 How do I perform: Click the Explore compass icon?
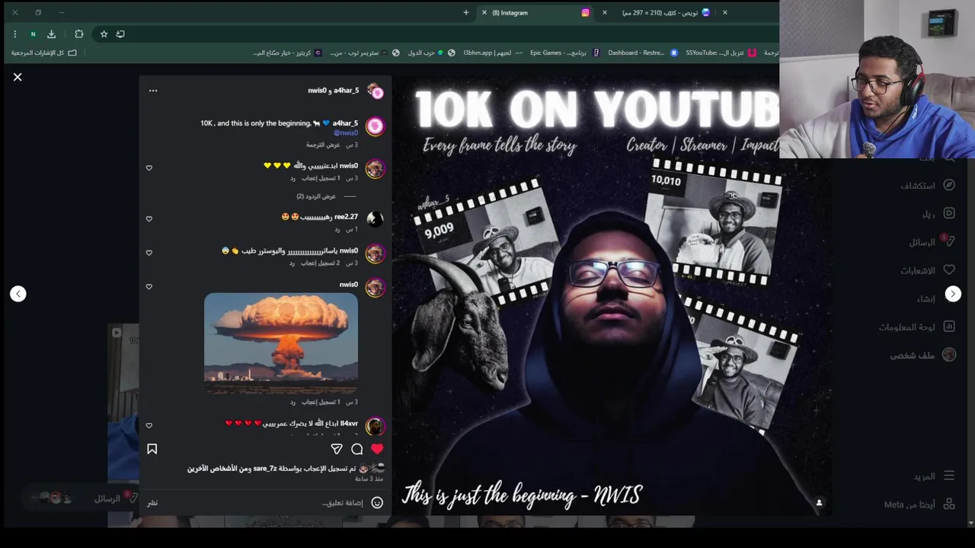949,185
